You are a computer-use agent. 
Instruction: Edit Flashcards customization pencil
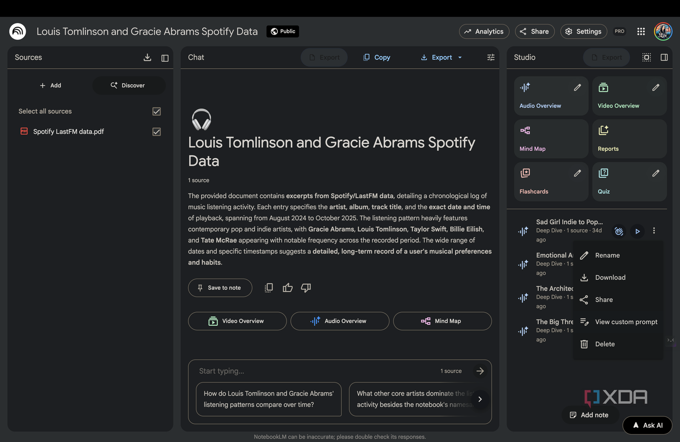[577, 173]
